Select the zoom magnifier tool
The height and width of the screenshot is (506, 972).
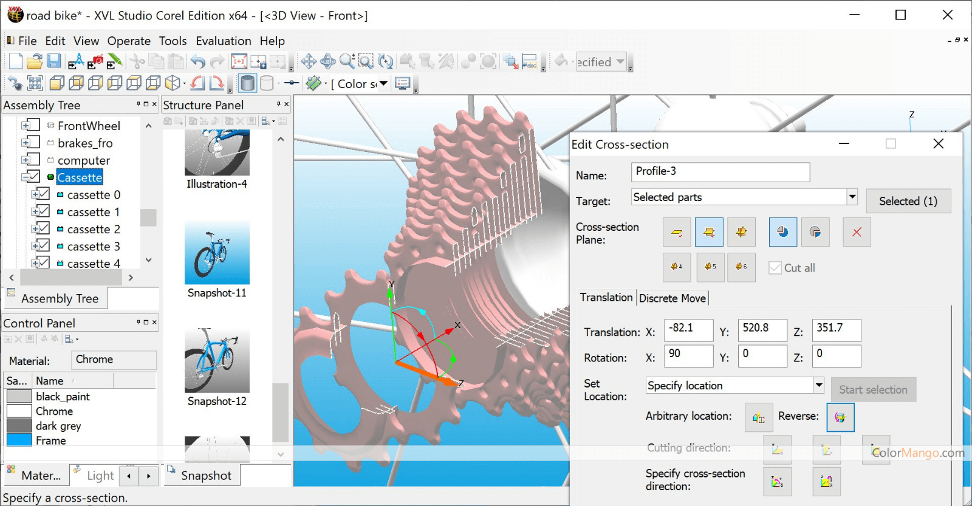pos(347,61)
